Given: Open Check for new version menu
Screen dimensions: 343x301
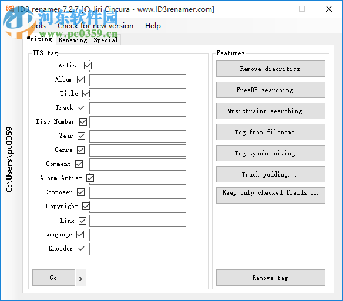Looking at the screenshot, I should pos(95,26).
